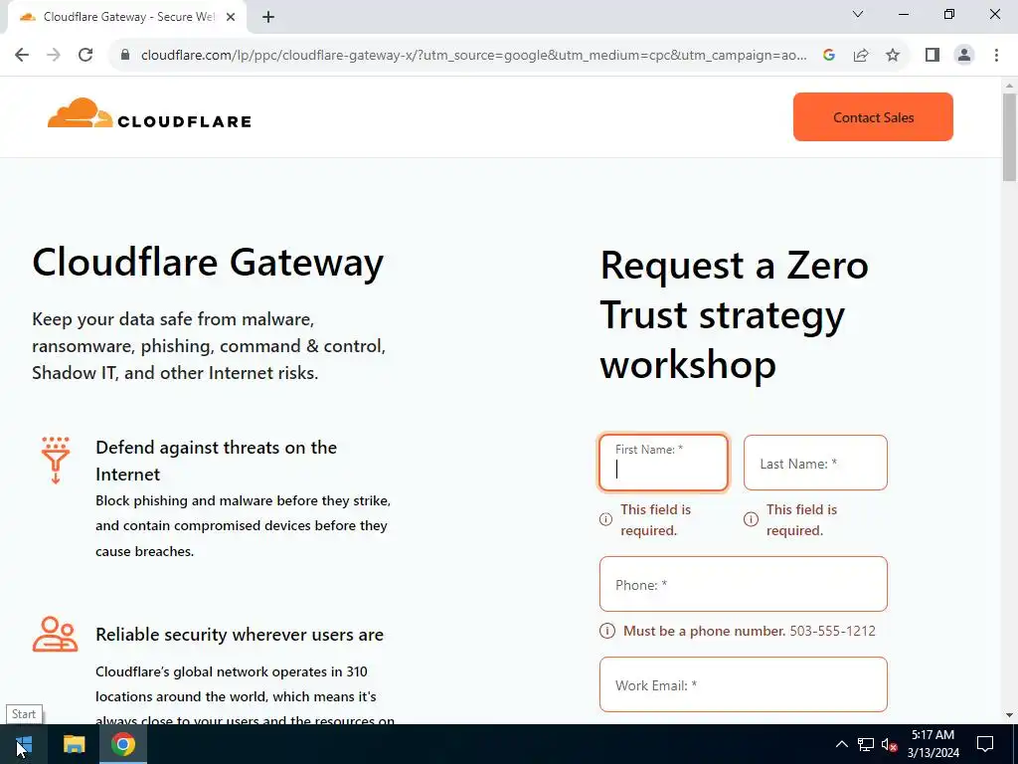
Task: Click the Contact Sales button
Action: click(873, 117)
